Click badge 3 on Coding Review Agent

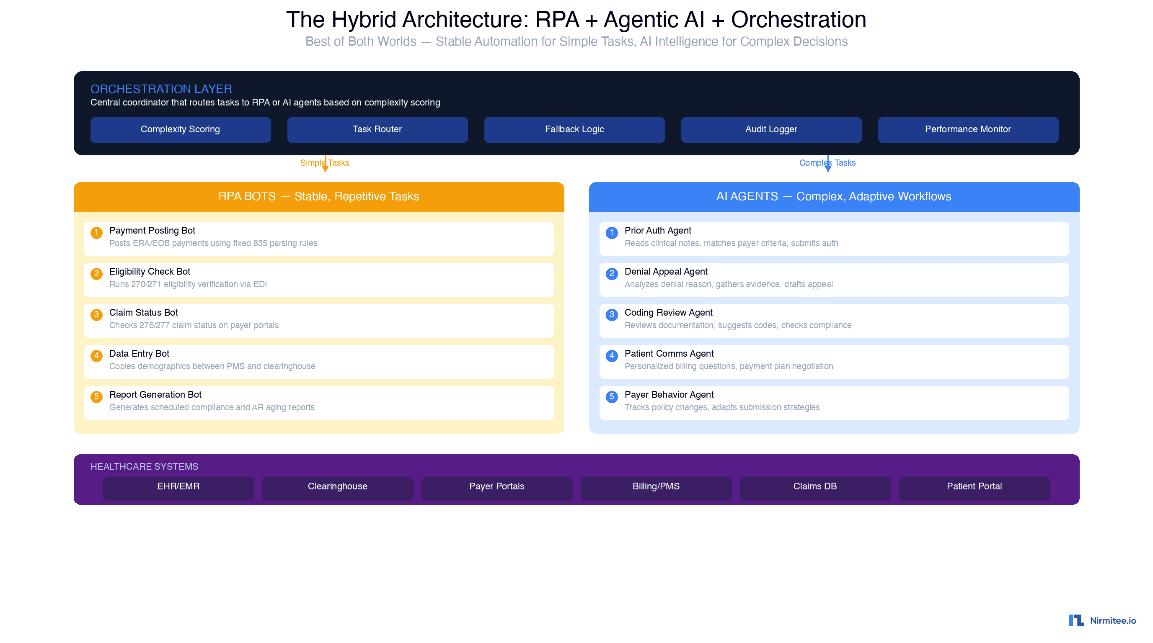[611, 315]
